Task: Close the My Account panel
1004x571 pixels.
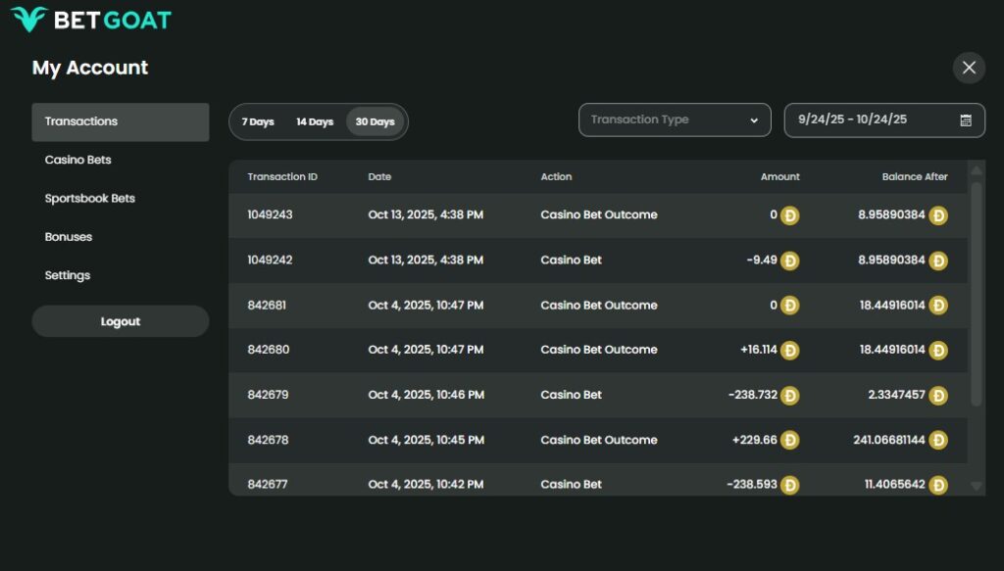Action: tap(969, 68)
